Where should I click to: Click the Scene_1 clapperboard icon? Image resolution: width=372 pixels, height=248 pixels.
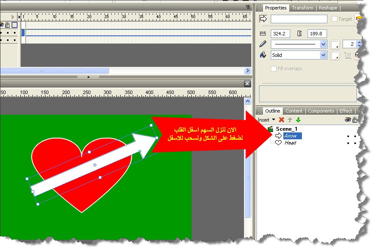270,129
